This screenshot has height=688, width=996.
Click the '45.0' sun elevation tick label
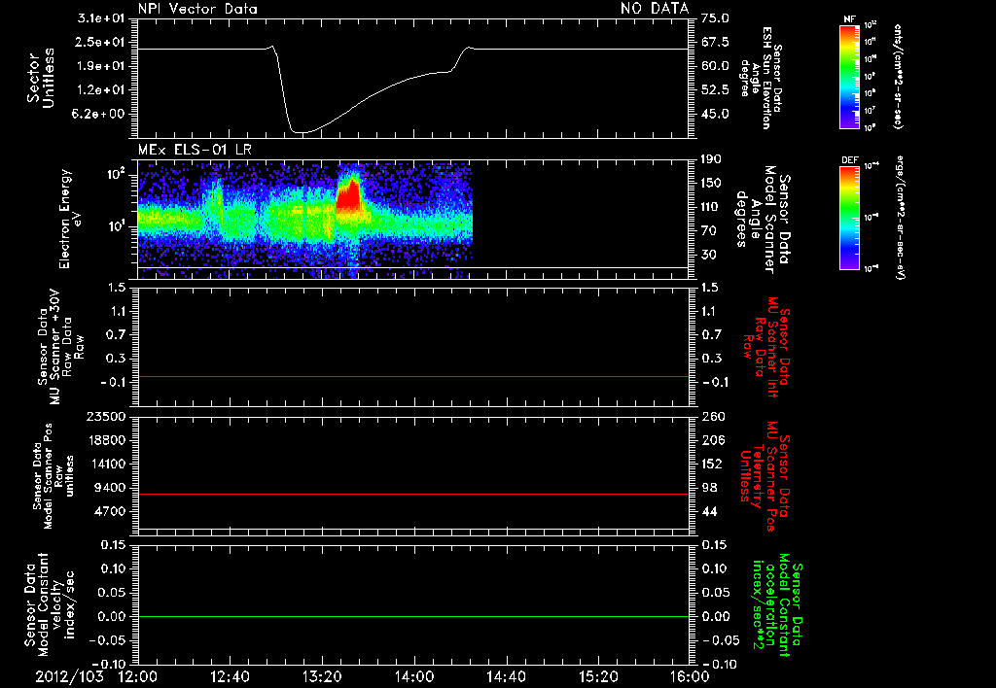point(715,115)
